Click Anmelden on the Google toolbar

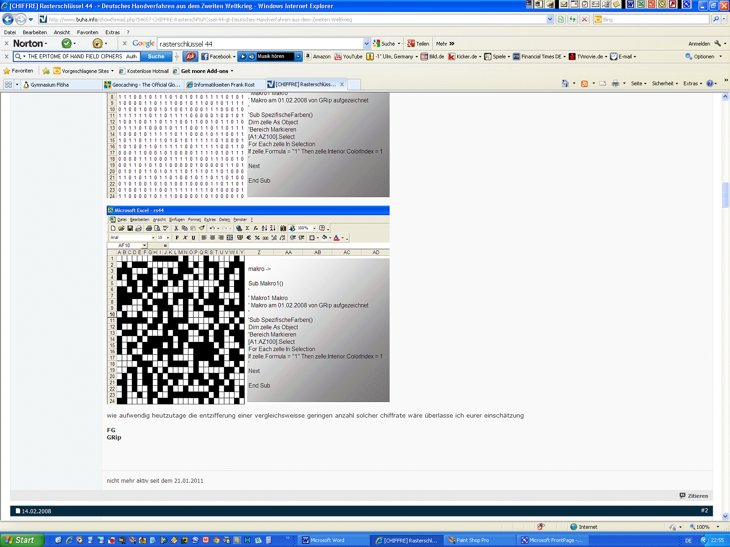click(x=699, y=44)
